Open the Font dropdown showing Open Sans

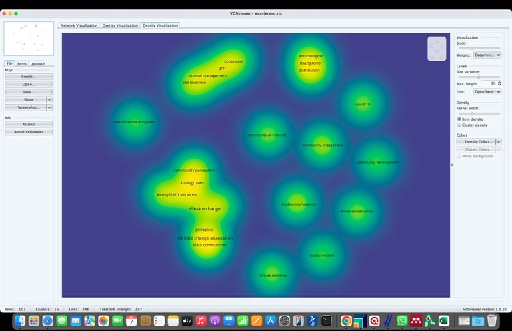click(487, 92)
